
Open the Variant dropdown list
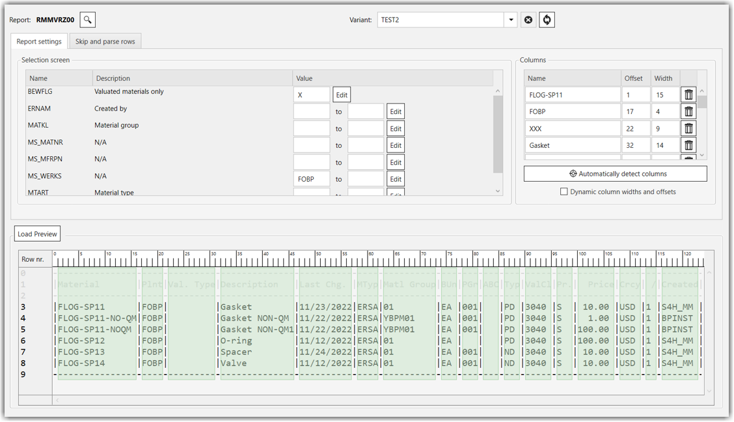point(511,20)
